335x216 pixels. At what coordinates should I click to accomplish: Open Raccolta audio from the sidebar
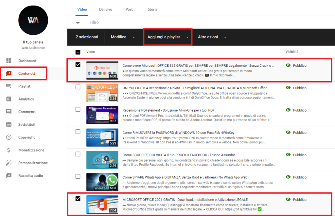[30, 176]
